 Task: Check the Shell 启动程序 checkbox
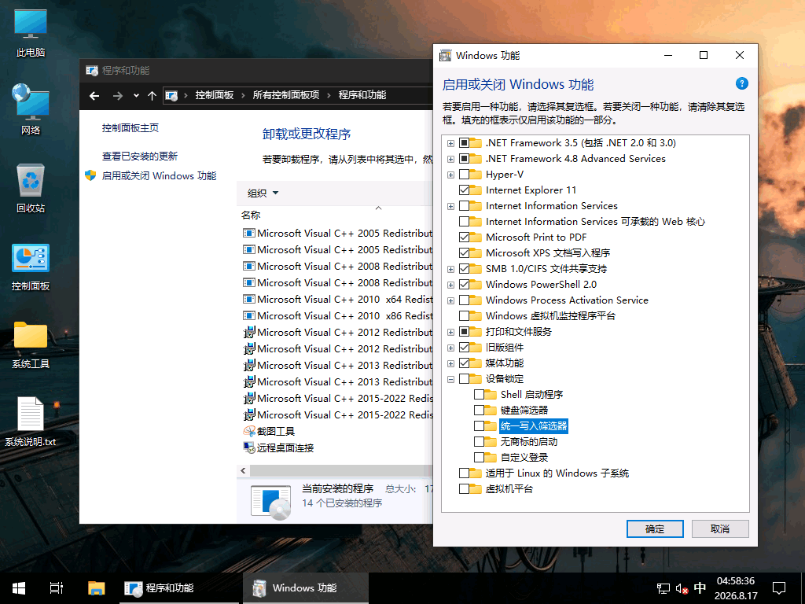tap(479, 395)
